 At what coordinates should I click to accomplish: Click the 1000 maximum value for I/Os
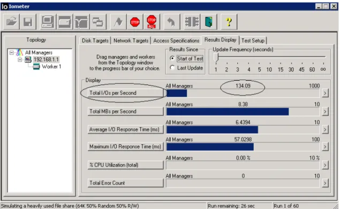coord(314,86)
